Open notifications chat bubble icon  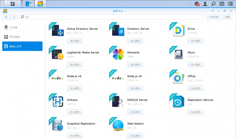tap(197, 4)
